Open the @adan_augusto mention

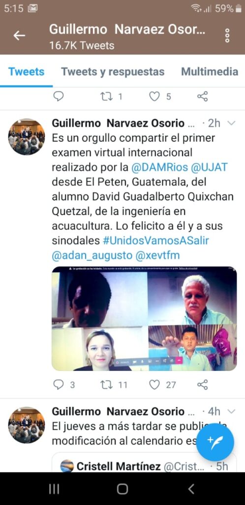click(92, 255)
